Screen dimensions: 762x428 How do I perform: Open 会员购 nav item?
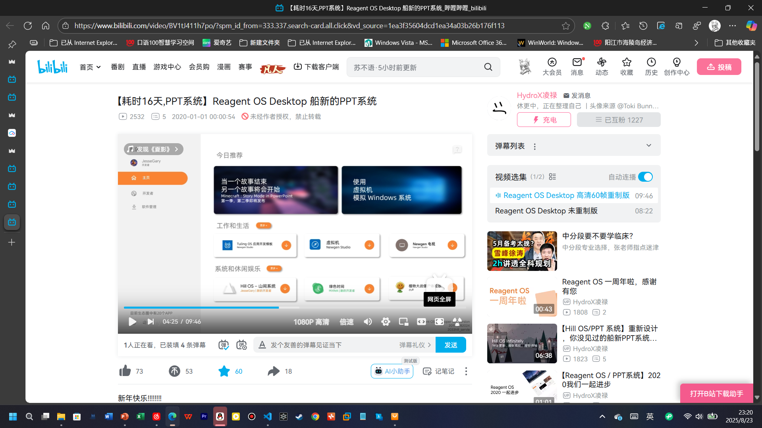(199, 67)
